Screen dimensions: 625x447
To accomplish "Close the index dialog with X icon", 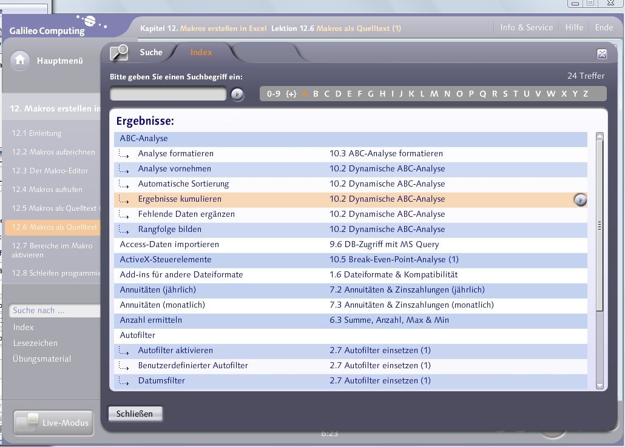I will coord(602,54).
